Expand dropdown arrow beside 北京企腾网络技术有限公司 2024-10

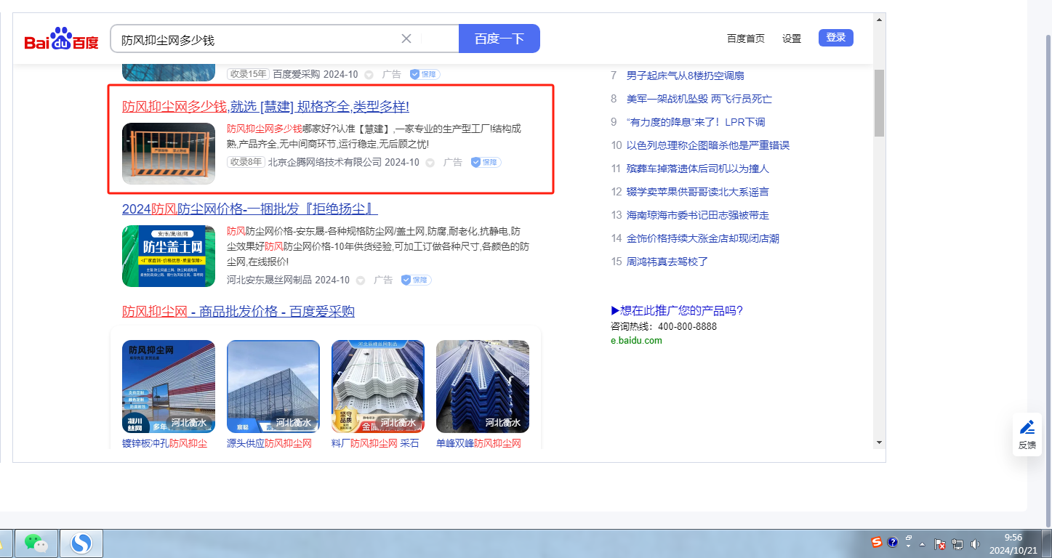[x=430, y=163]
